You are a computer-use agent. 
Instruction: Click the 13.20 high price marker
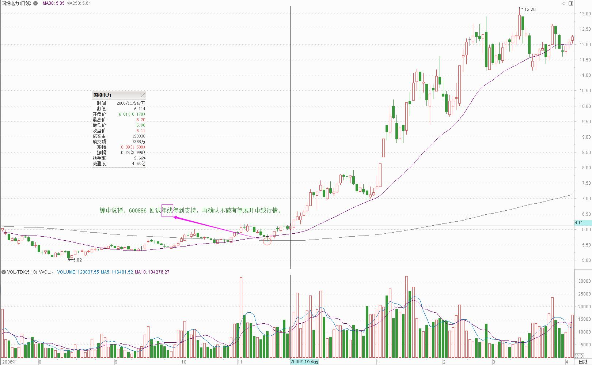click(x=530, y=10)
